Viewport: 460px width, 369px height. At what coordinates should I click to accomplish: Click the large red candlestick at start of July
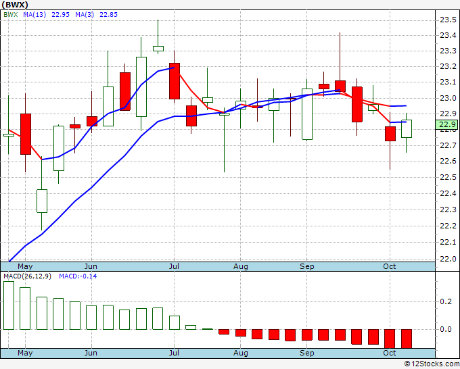click(x=175, y=81)
